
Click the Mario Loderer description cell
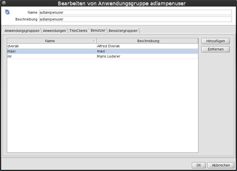point(147,56)
